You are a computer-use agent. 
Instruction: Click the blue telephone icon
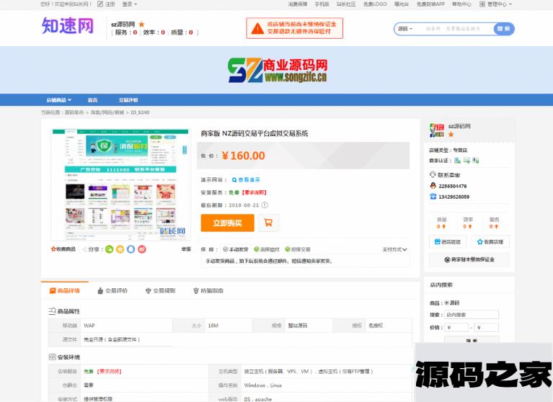coord(433,196)
